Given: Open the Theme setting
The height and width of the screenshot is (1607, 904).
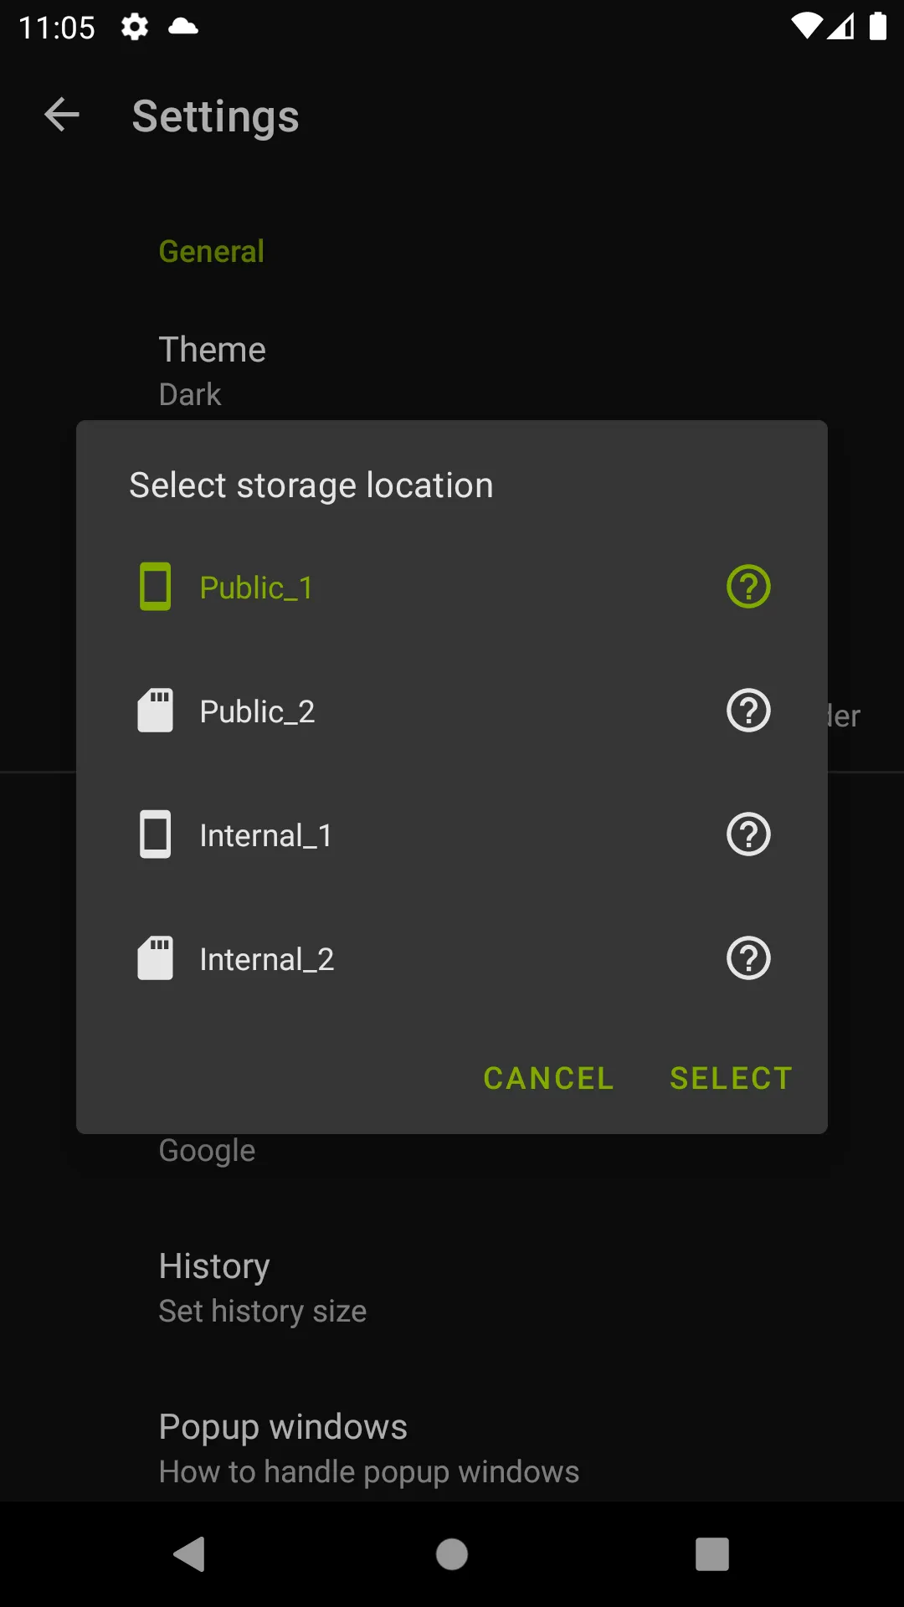Looking at the screenshot, I should click(x=213, y=370).
